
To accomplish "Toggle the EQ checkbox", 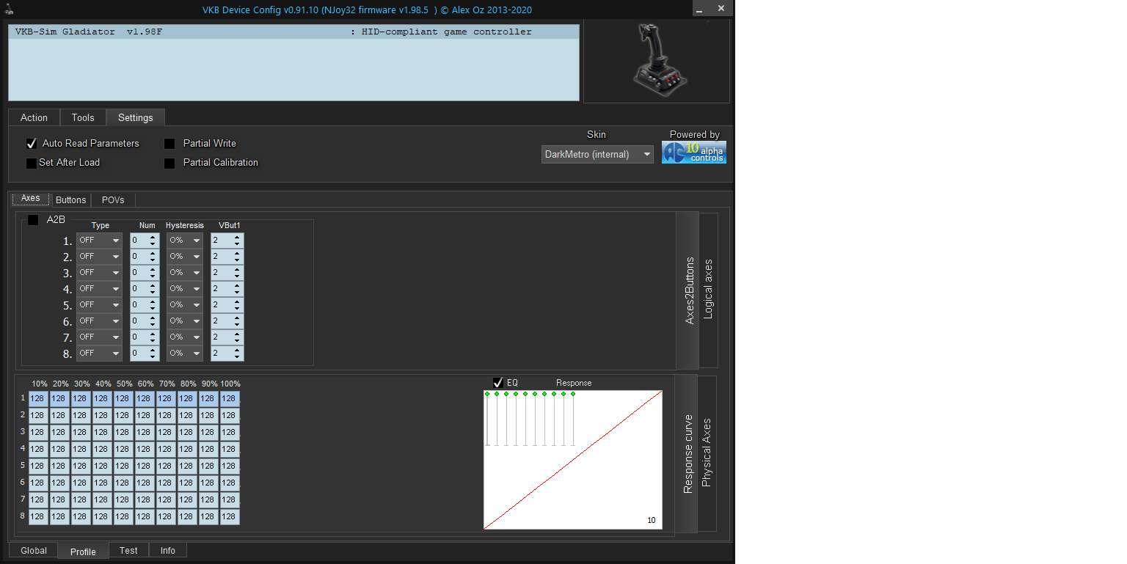I will point(498,383).
